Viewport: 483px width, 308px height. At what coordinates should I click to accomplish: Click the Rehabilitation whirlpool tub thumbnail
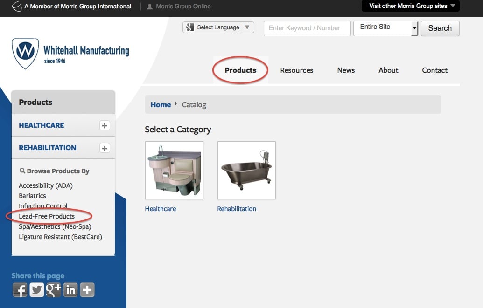tap(246, 170)
